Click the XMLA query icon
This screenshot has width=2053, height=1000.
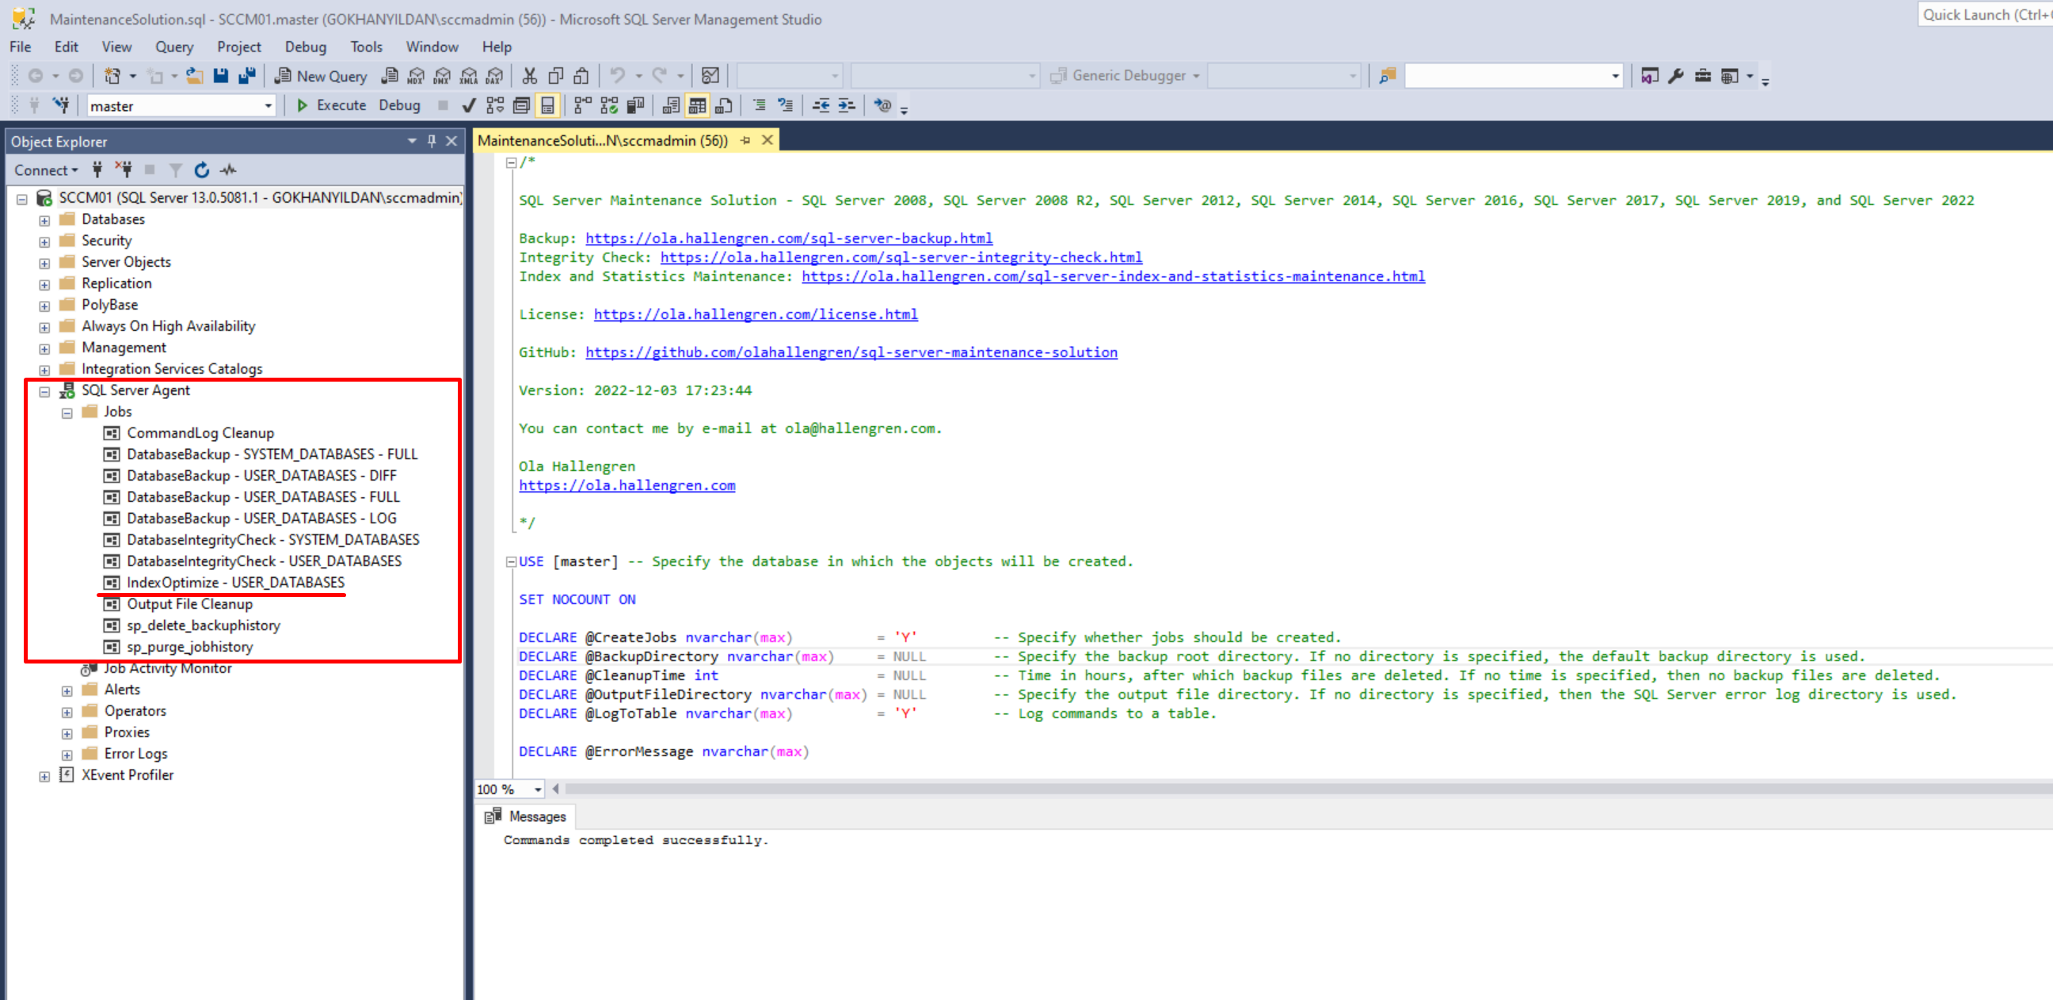coord(469,76)
